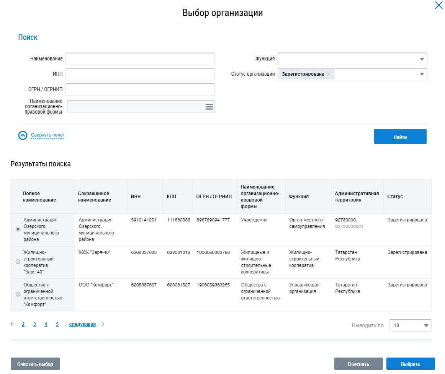Go to results page 5
This screenshot has width=445, height=374.
(x=57, y=324)
